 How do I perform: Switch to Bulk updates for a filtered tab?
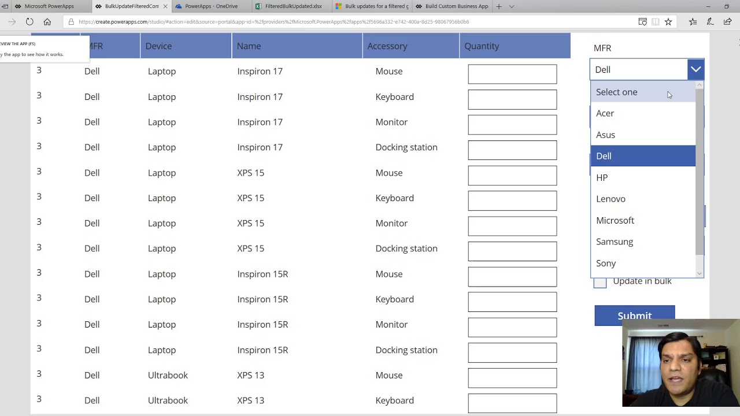(373, 6)
